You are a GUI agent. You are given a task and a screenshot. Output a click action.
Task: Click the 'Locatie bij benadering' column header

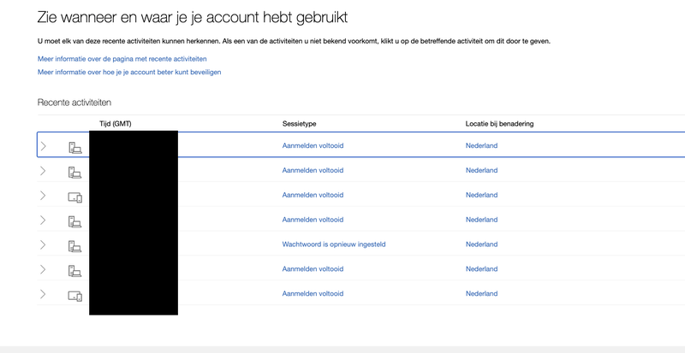point(499,124)
